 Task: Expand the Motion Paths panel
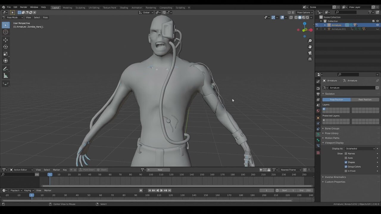(x=332, y=138)
